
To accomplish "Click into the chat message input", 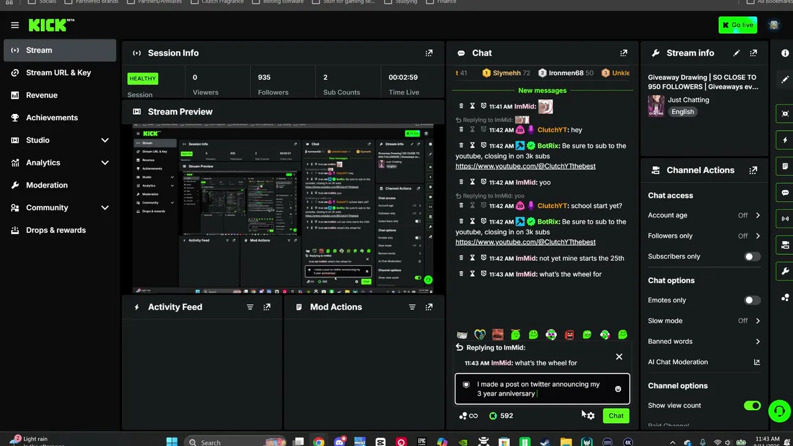I will (x=542, y=389).
